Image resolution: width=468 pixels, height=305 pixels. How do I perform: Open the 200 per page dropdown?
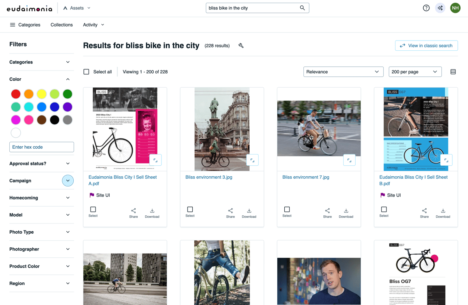coord(415,72)
